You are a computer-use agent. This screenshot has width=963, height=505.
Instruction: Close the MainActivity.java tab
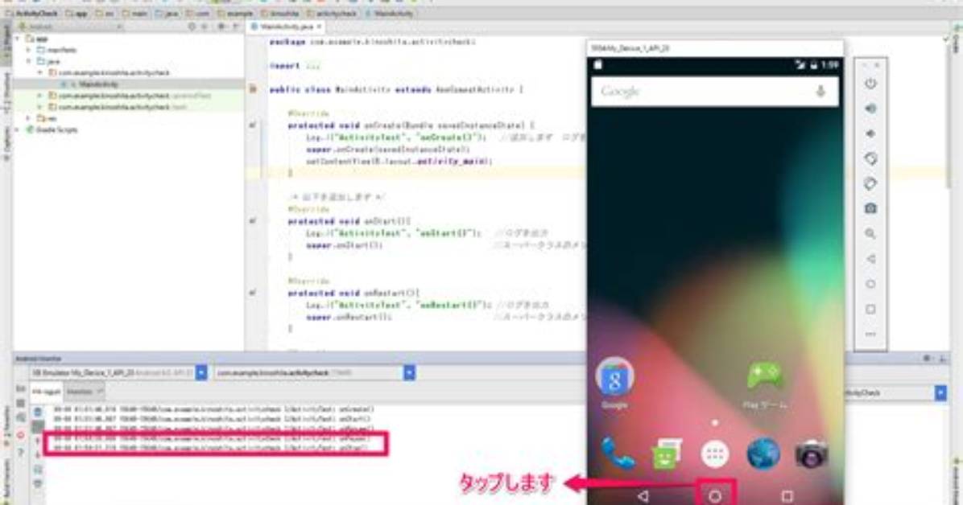319,27
